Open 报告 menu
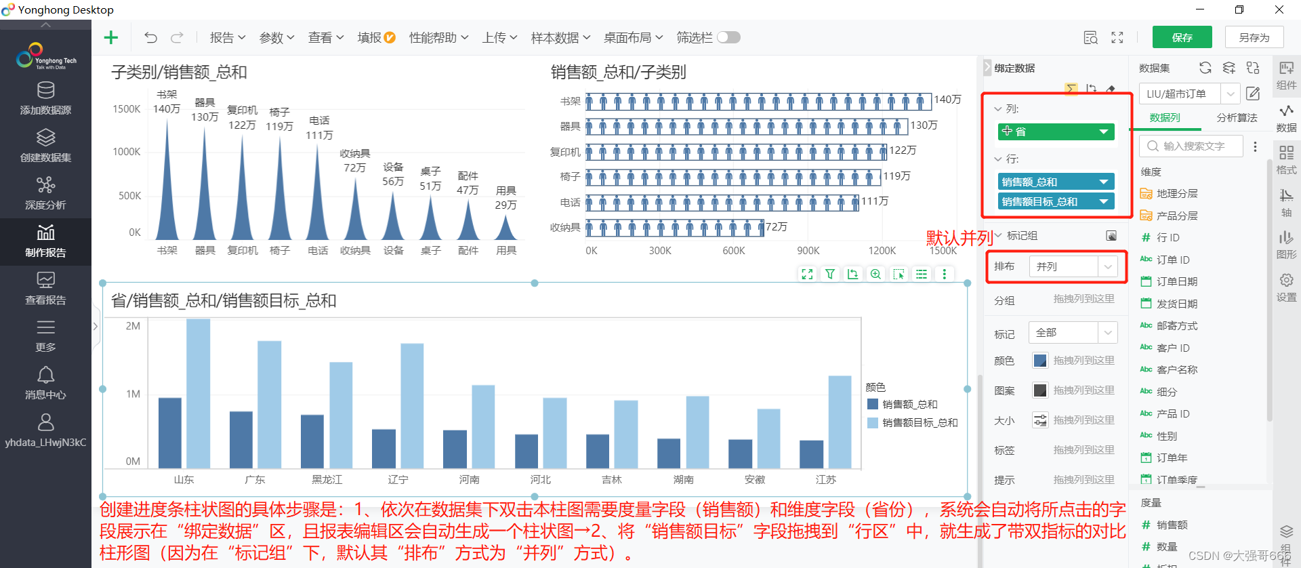 pyautogui.click(x=228, y=38)
